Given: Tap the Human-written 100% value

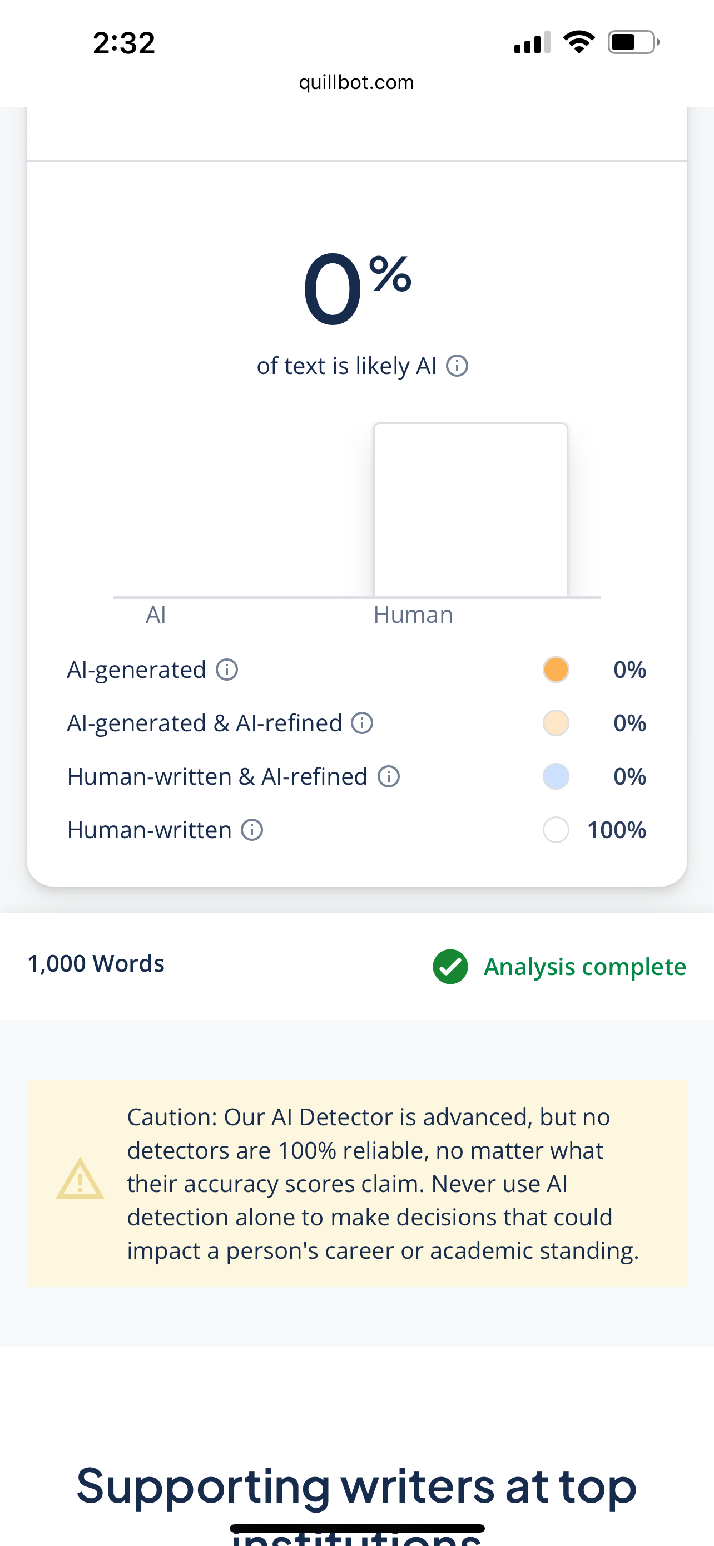Looking at the screenshot, I should click(x=616, y=830).
